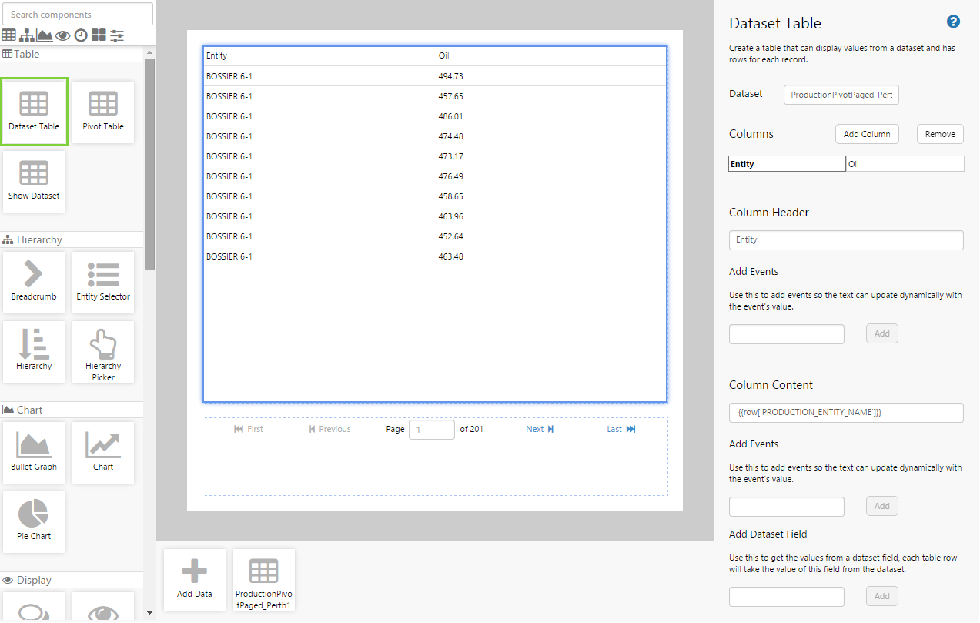The height and width of the screenshot is (623, 980).
Task: Select the Pivot Table component
Action: tap(103, 112)
